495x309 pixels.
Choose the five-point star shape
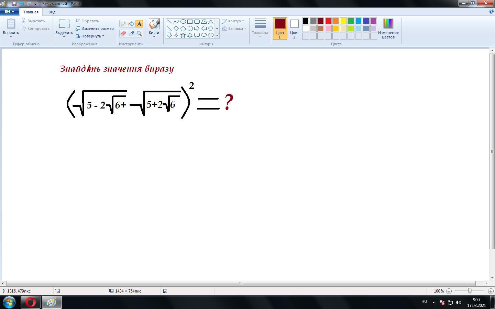183,35
